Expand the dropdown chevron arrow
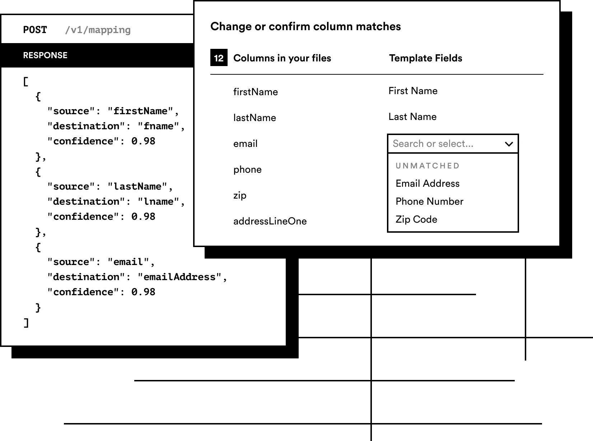593x441 pixels. (509, 144)
